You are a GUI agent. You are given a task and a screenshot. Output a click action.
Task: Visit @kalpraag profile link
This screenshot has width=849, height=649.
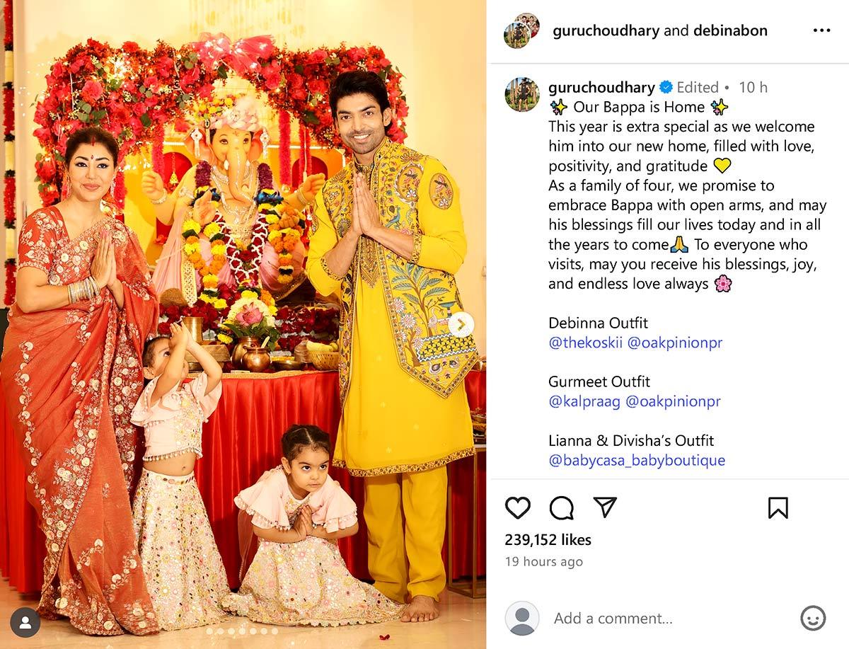tap(584, 401)
